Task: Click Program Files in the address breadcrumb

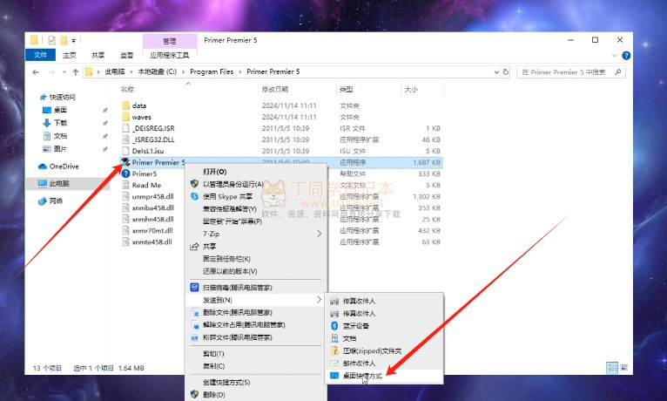Action: pyautogui.click(x=212, y=72)
